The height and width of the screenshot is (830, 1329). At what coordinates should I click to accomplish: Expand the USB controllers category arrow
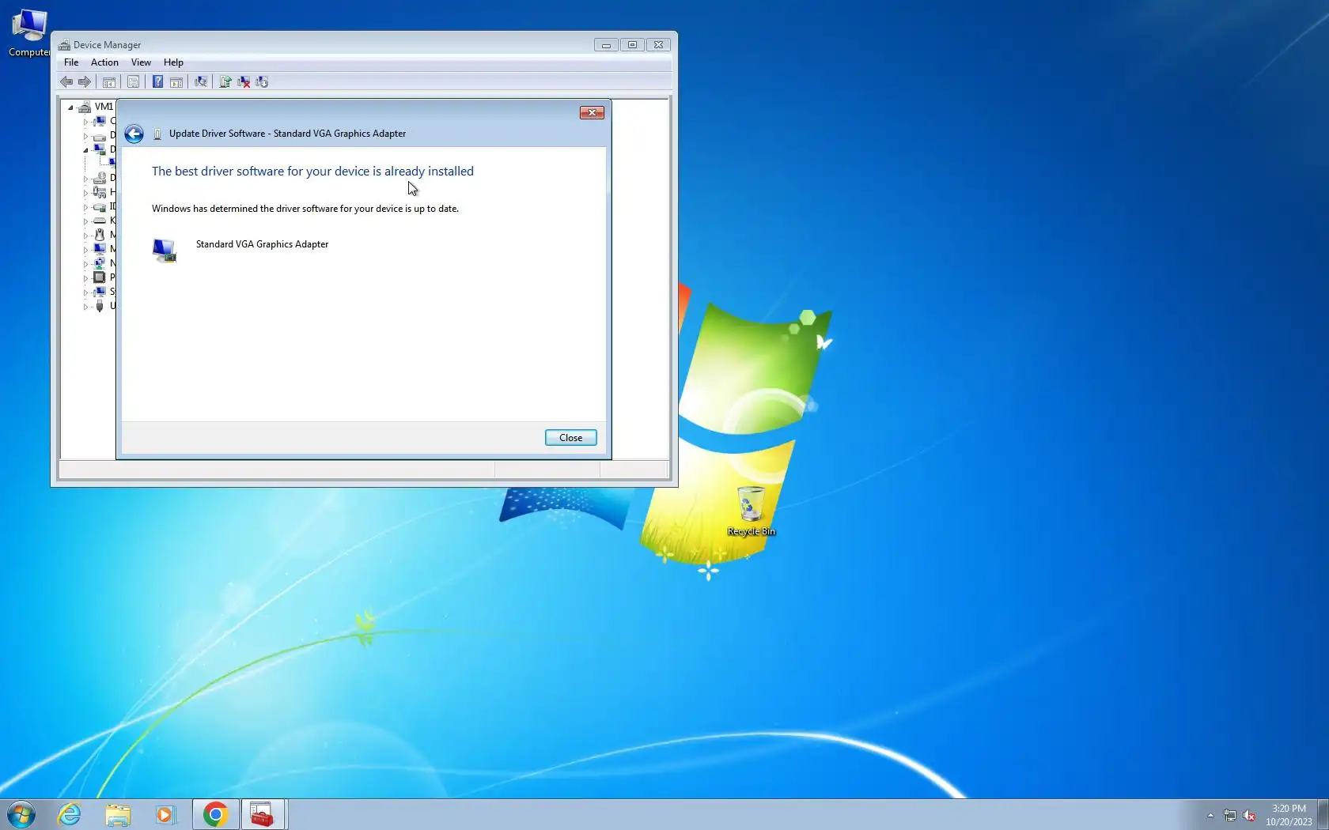click(85, 306)
